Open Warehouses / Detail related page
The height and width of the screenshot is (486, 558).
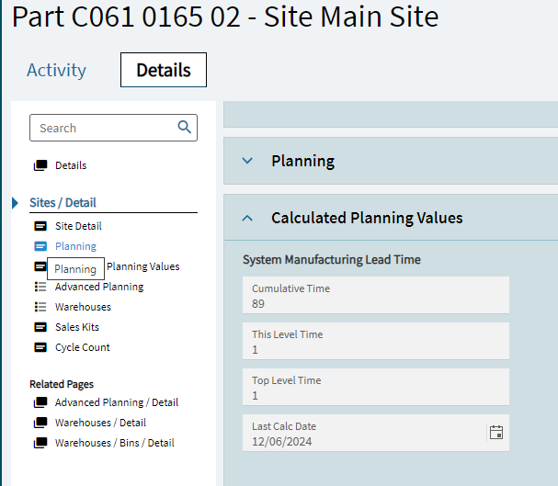point(100,423)
